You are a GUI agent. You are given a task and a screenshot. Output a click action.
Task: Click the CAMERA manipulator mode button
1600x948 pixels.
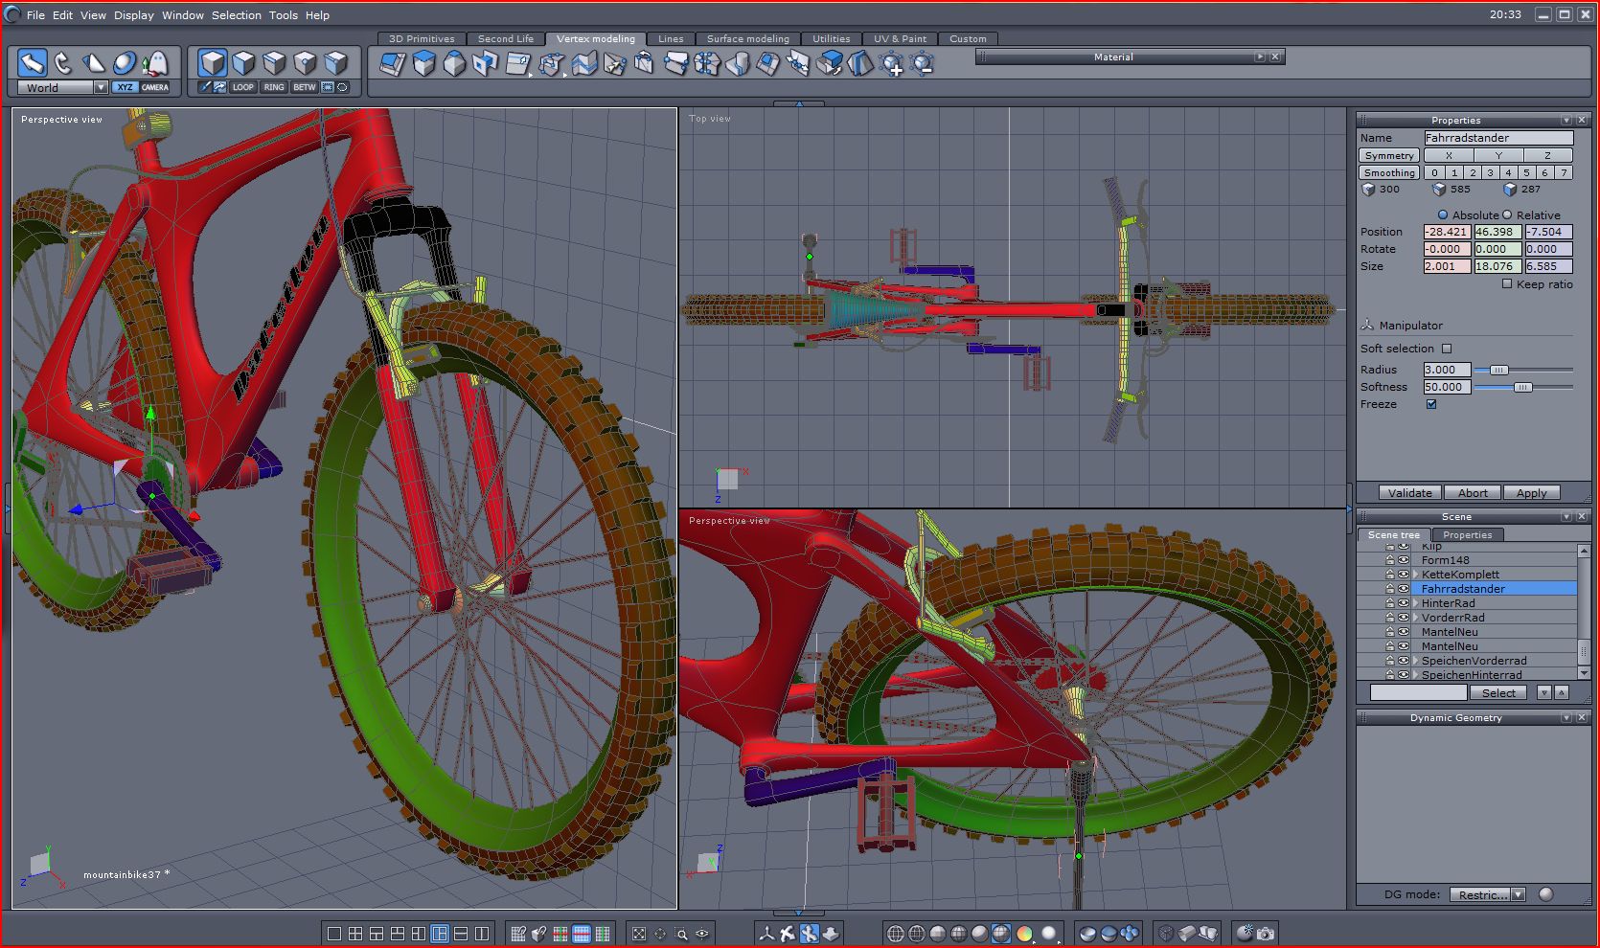pyautogui.click(x=155, y=87)
